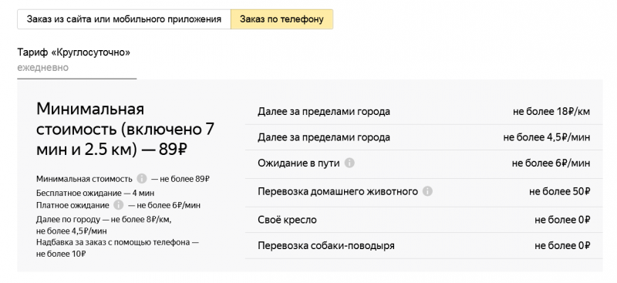Click the «ежедневно» schedule label
The width and height of the screenshot is (617, 283).
tap(43, 68)
